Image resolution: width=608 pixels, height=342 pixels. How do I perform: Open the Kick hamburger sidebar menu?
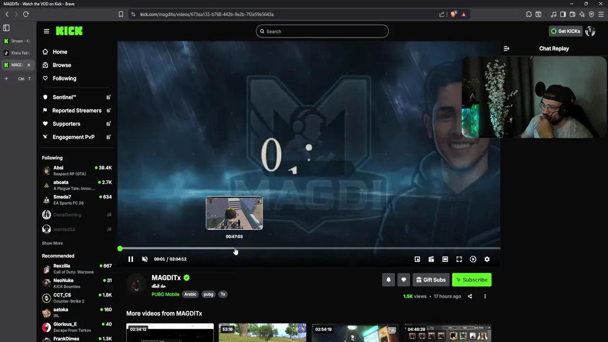[x=47, y=31]
